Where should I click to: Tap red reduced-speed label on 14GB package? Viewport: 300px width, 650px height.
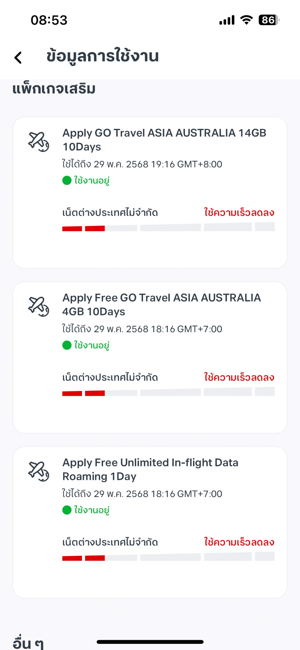(x=239, y=212)
